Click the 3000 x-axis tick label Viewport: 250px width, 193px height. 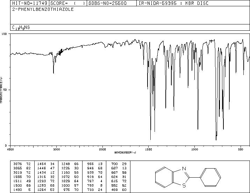(56, 149)
